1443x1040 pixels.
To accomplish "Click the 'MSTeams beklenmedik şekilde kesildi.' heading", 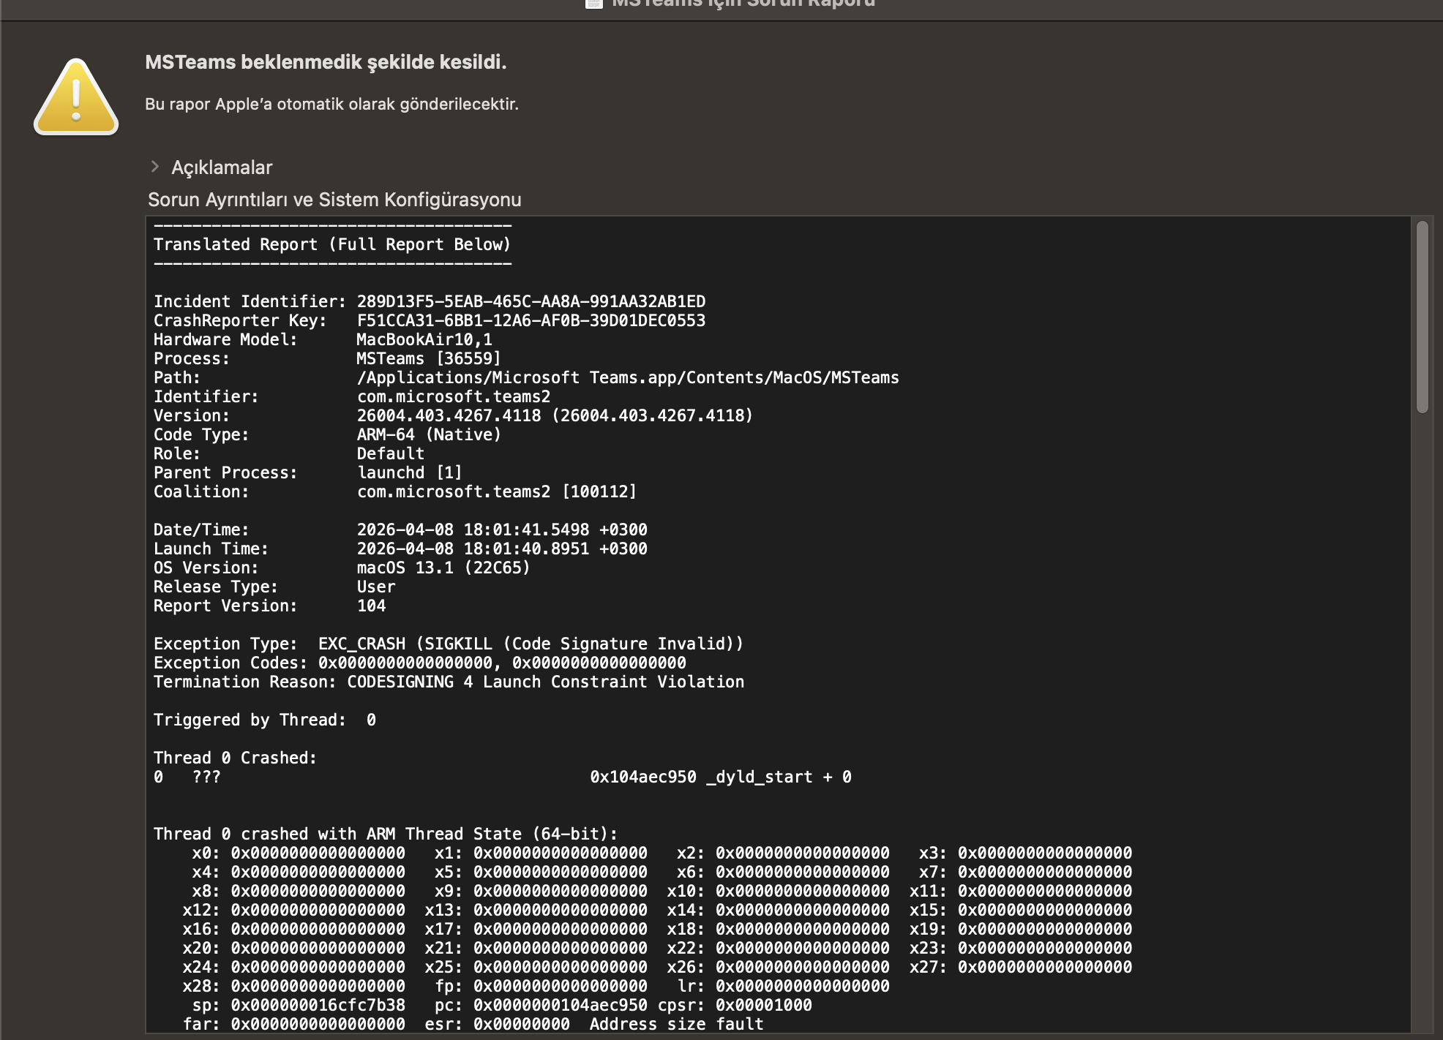I will click(x=326, y=62).
